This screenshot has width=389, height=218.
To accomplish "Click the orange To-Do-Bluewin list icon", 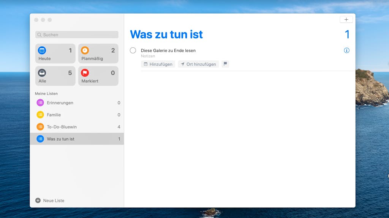I will 40,127.
